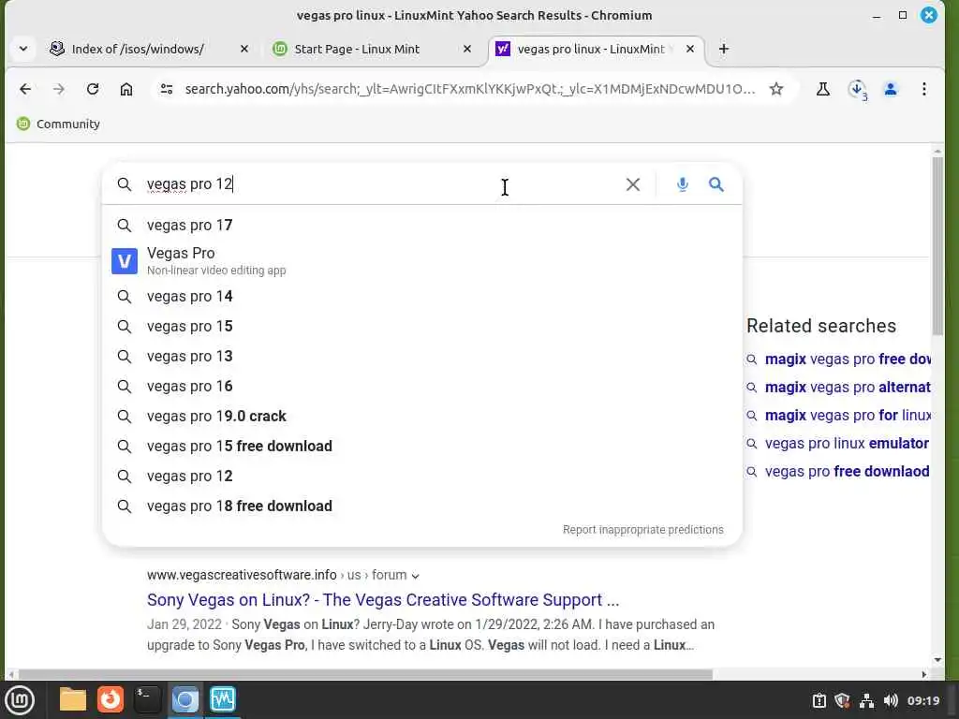Open the terminal from the taskbar

point(147,700)
